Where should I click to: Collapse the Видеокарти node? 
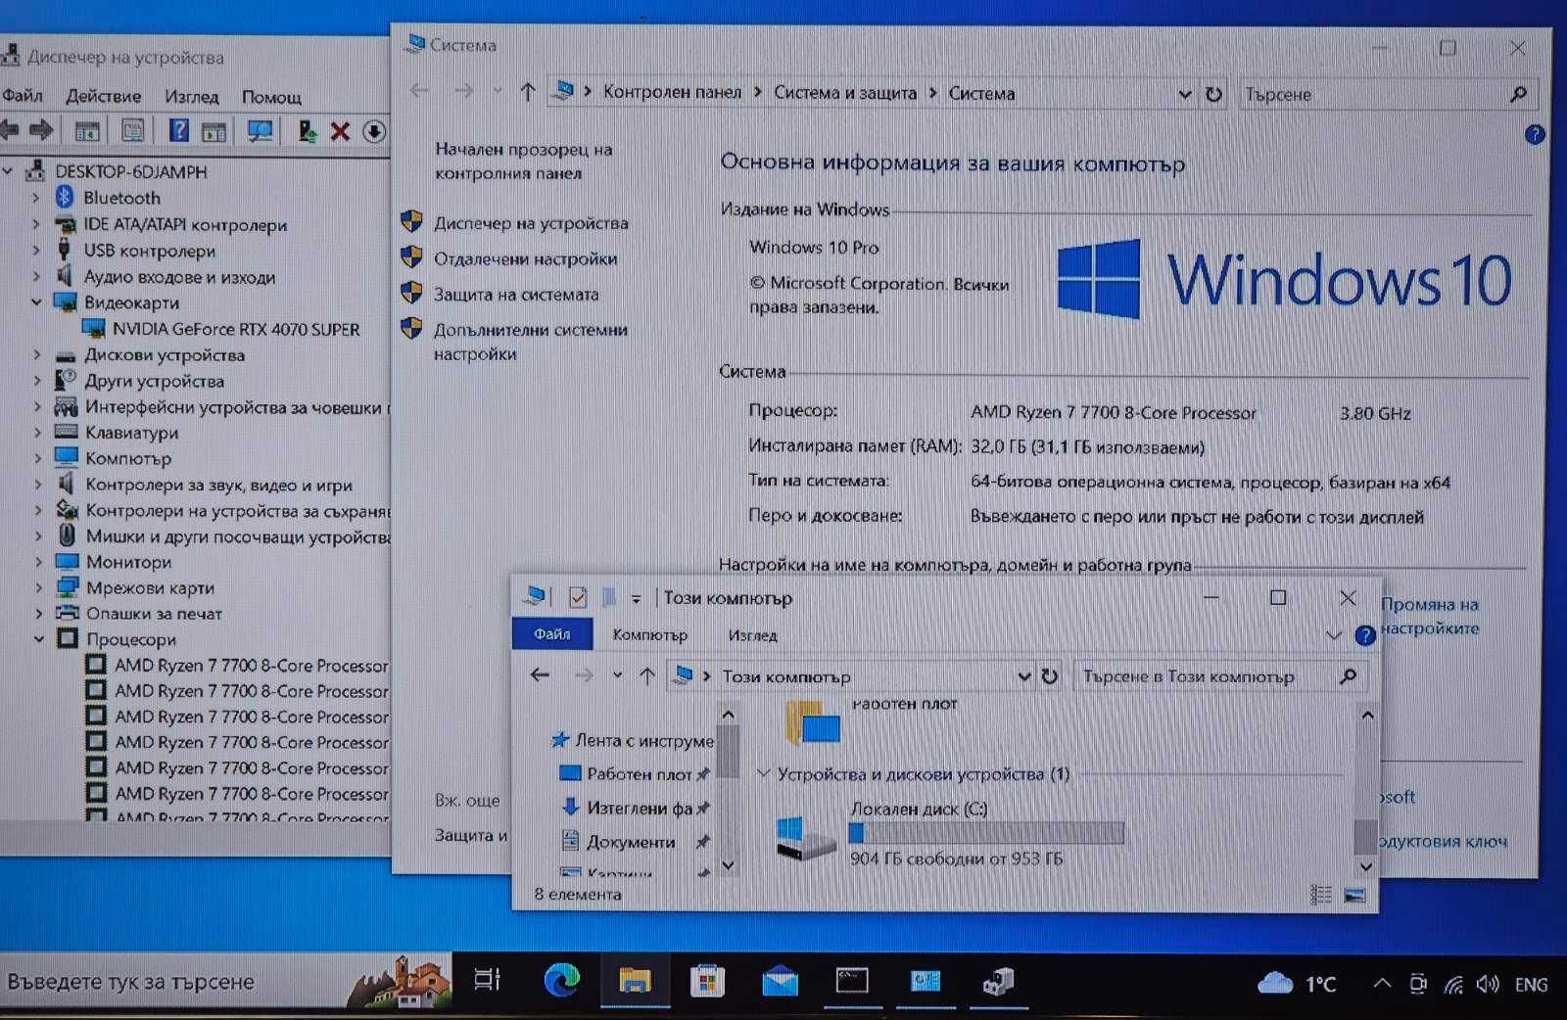[37, 302]
